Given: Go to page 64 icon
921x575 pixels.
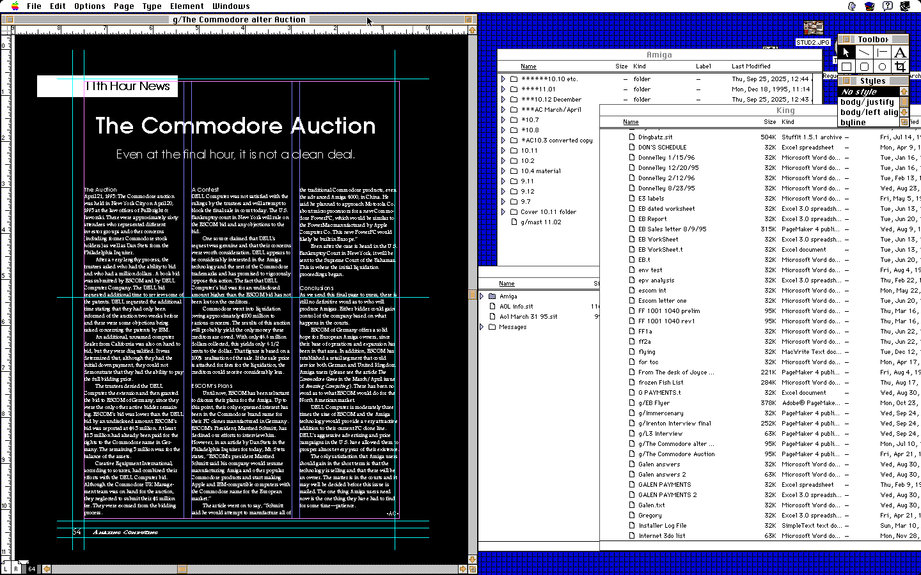Looking at the screenshot, I should (31, 568).
